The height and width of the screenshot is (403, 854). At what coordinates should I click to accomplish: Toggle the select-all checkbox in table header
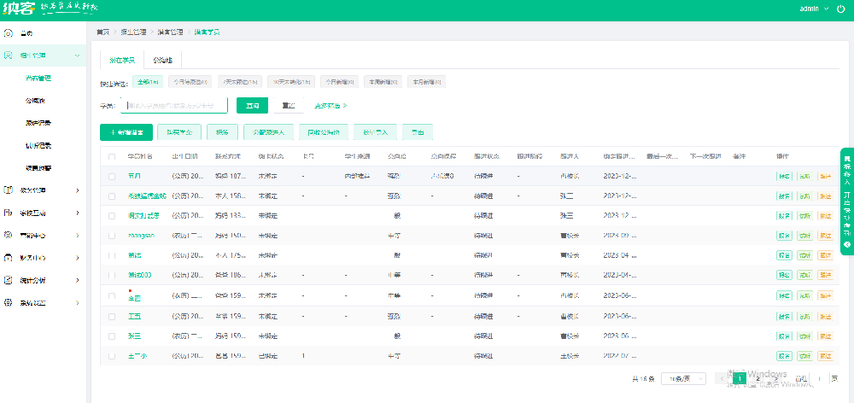(x=112, y=157)
